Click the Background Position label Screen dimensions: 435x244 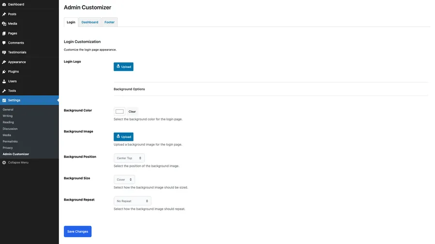pos(80,157)
